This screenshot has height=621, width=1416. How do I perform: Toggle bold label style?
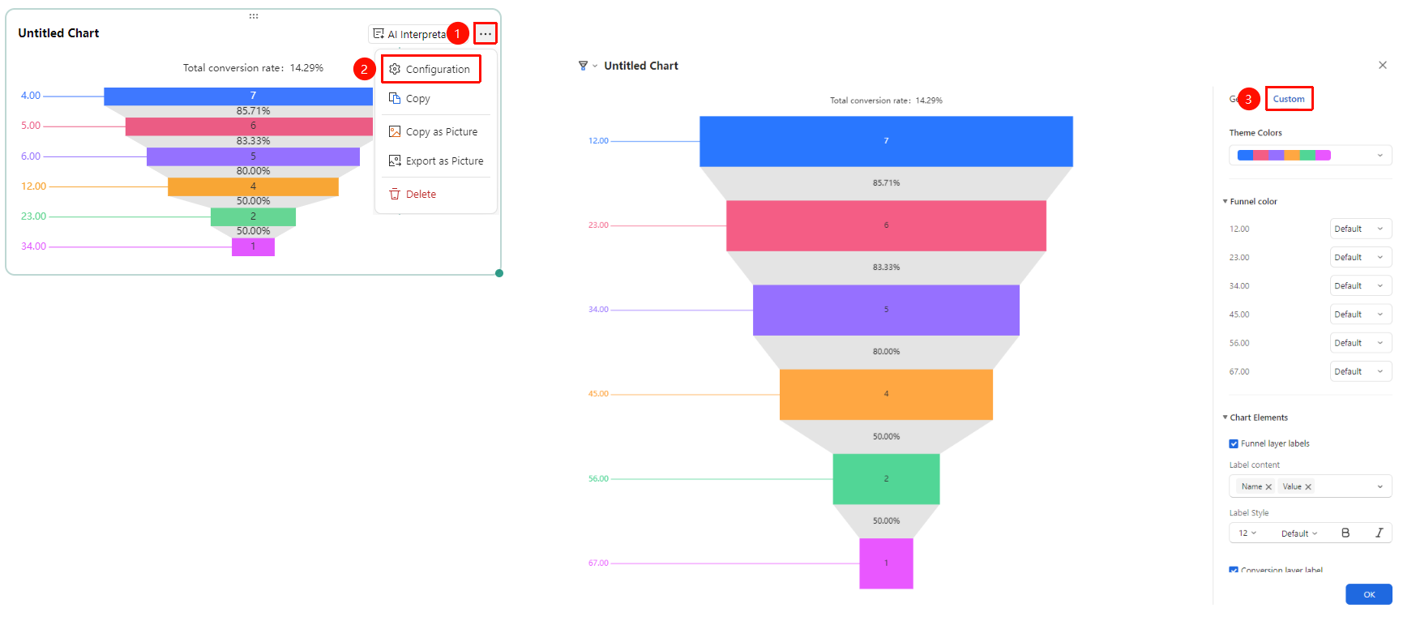coord(1345,533)
